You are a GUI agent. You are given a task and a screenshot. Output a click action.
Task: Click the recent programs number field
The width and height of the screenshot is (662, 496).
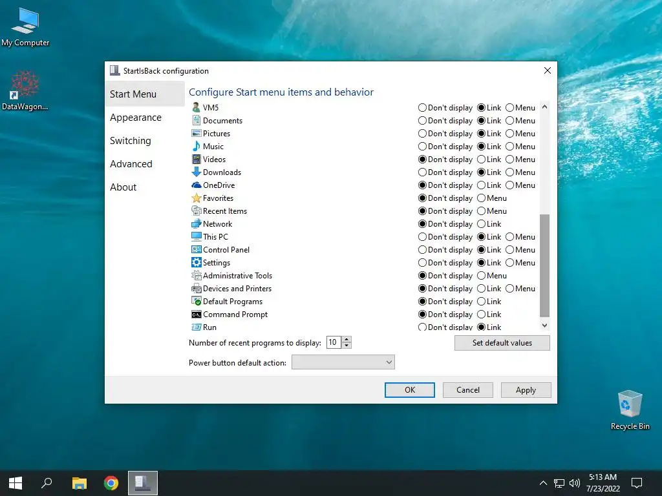334,342
